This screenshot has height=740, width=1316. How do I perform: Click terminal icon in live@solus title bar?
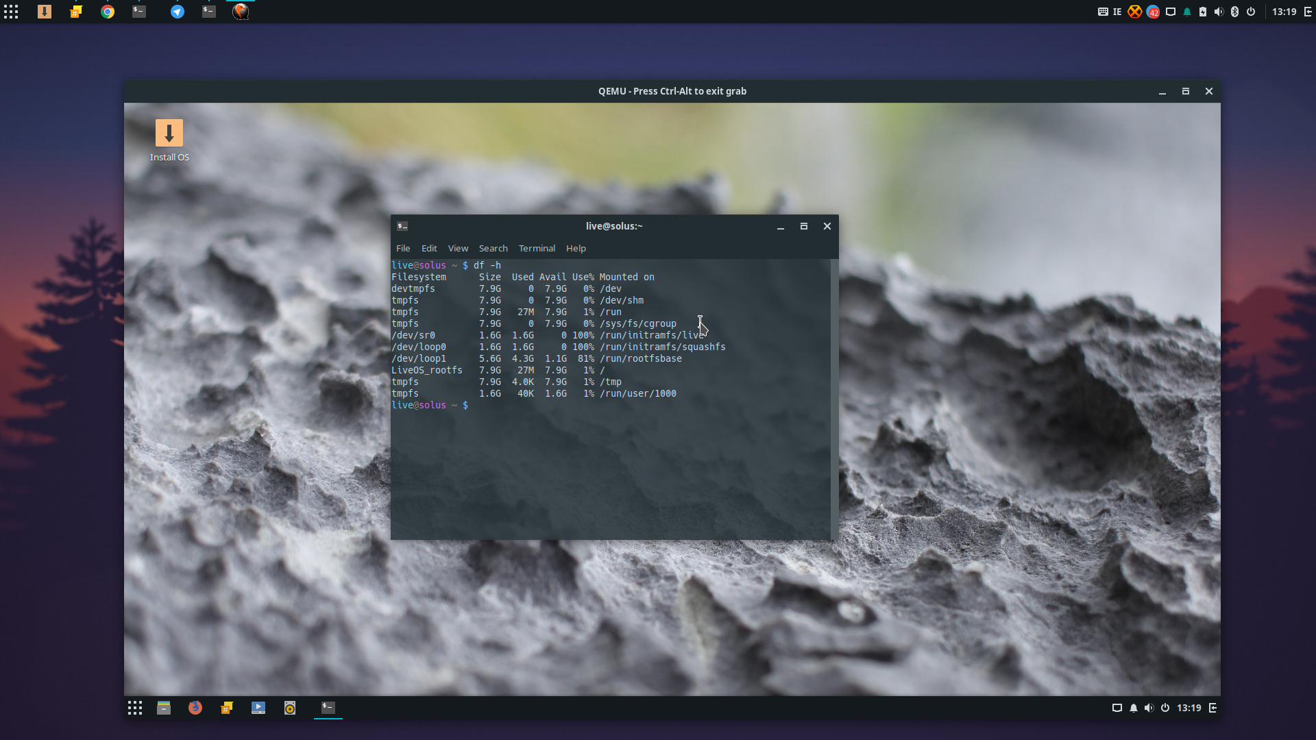[x=402, y=226]
